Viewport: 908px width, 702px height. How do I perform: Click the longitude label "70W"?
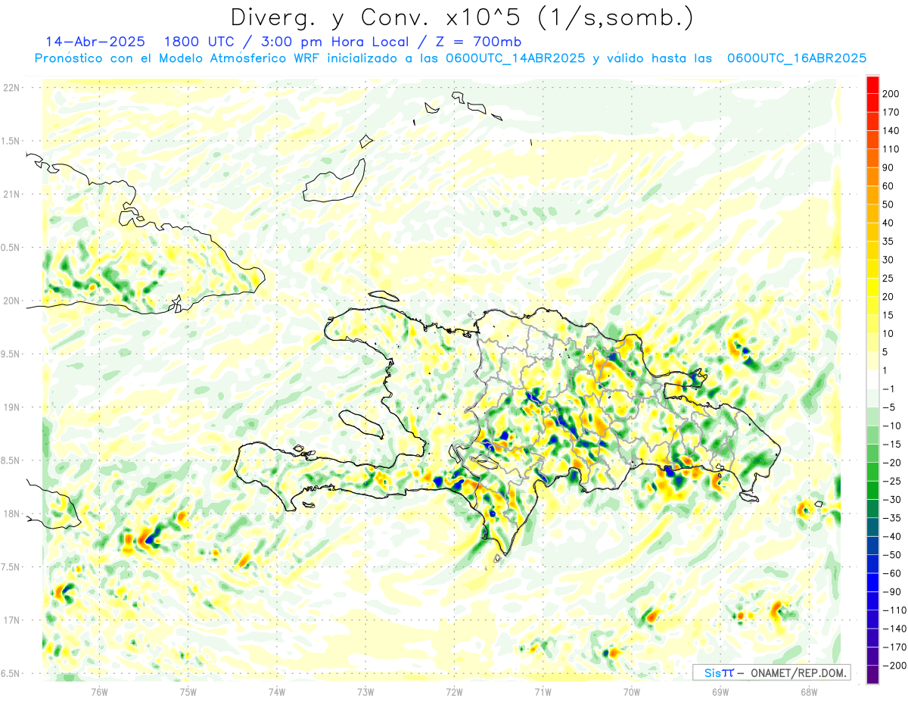[x=632, y=691]
